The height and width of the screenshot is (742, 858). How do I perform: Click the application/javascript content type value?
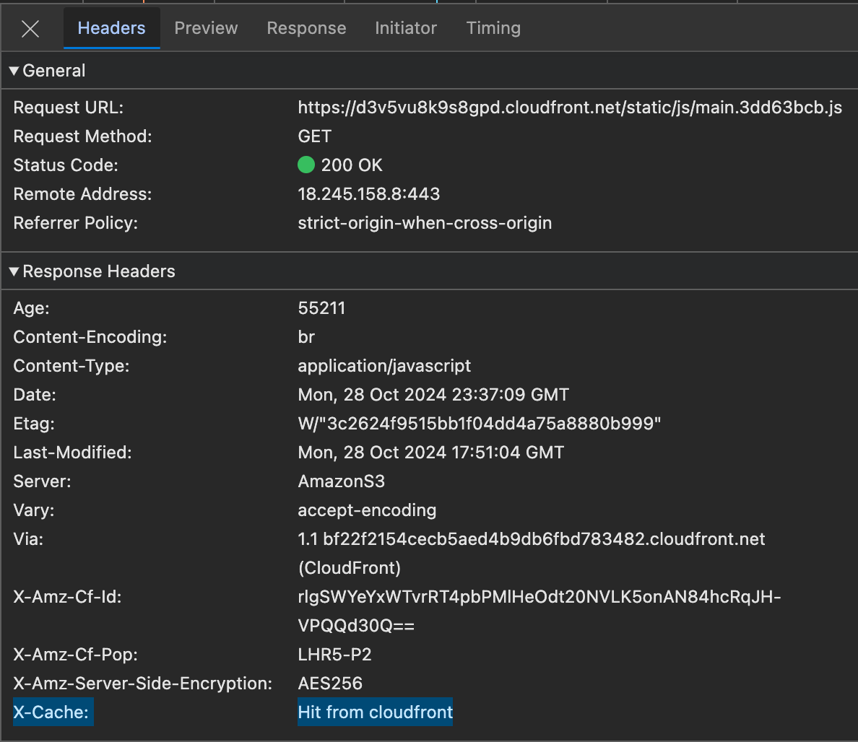pyautogui.click(x=384, y=366)
